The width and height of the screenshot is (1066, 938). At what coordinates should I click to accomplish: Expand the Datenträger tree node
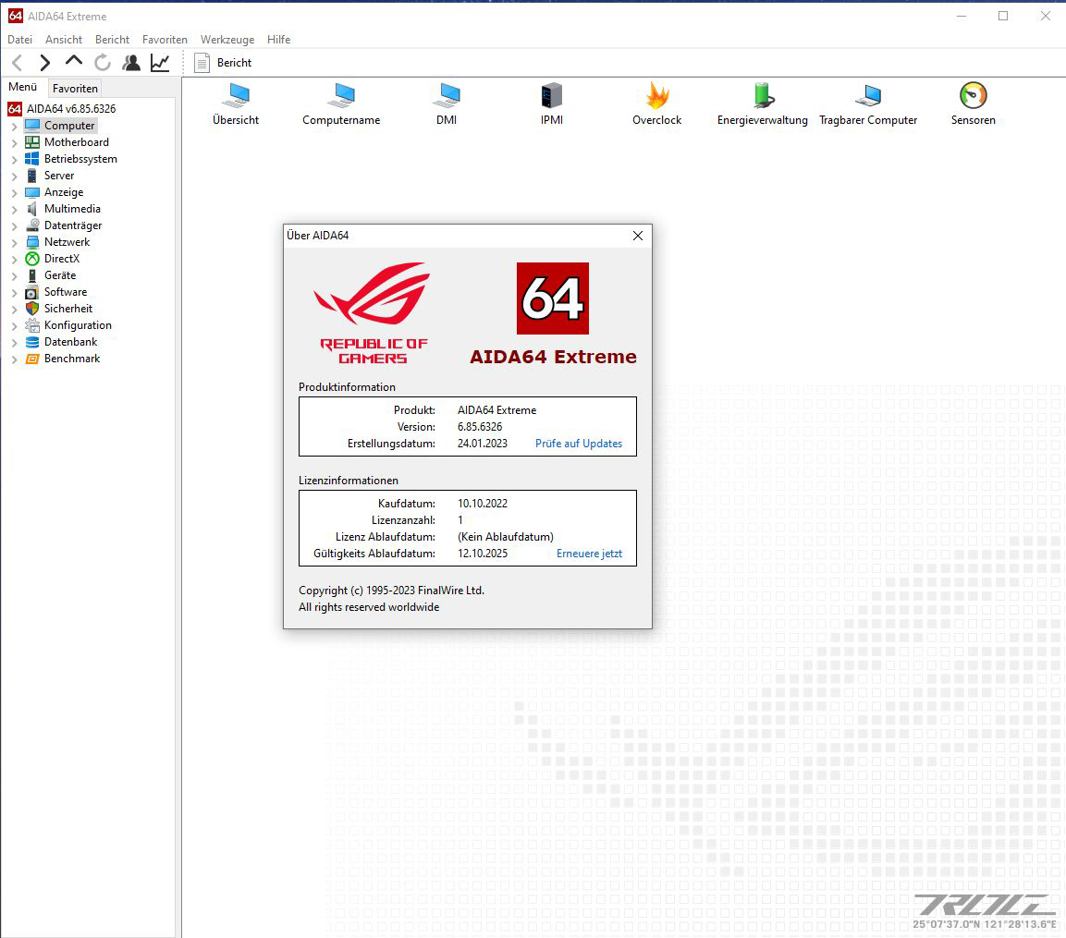point(15,225)
